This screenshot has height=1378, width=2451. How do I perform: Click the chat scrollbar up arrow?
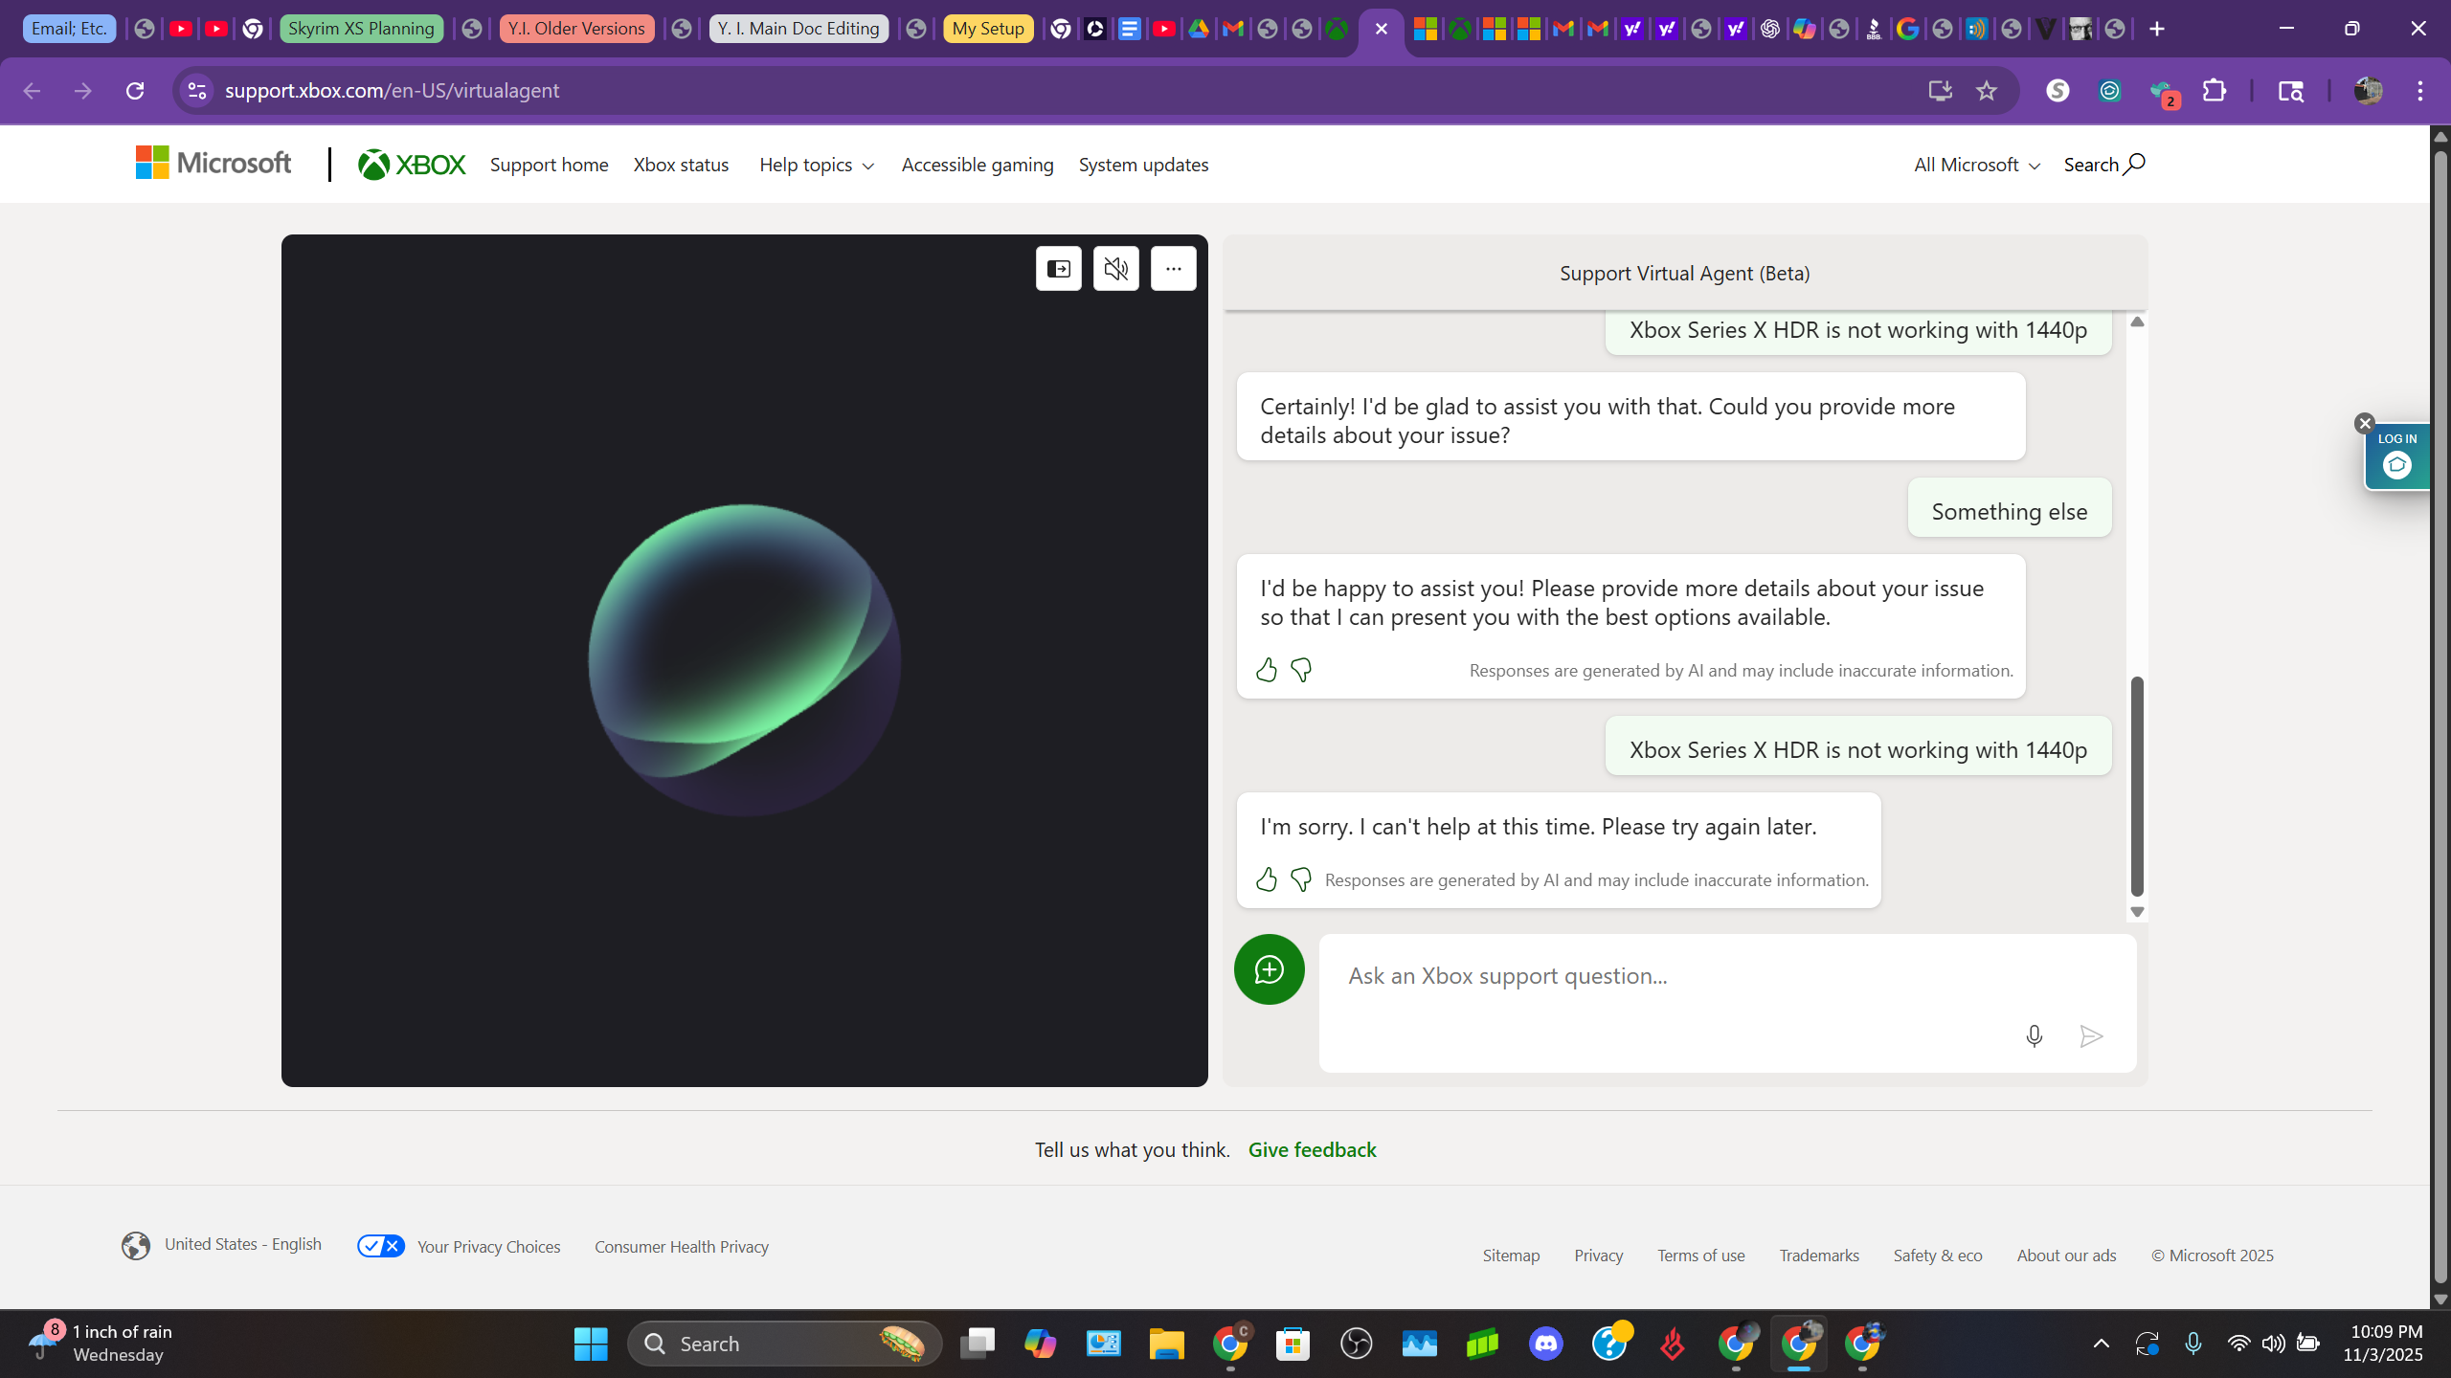tap(2137, 322)
